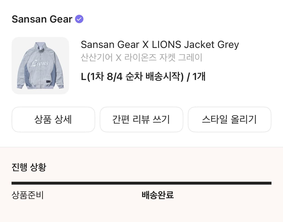This screenshot has width=283, height=222.
Task: Click the small black patch on jacket hem
Action: pos(48,82)
